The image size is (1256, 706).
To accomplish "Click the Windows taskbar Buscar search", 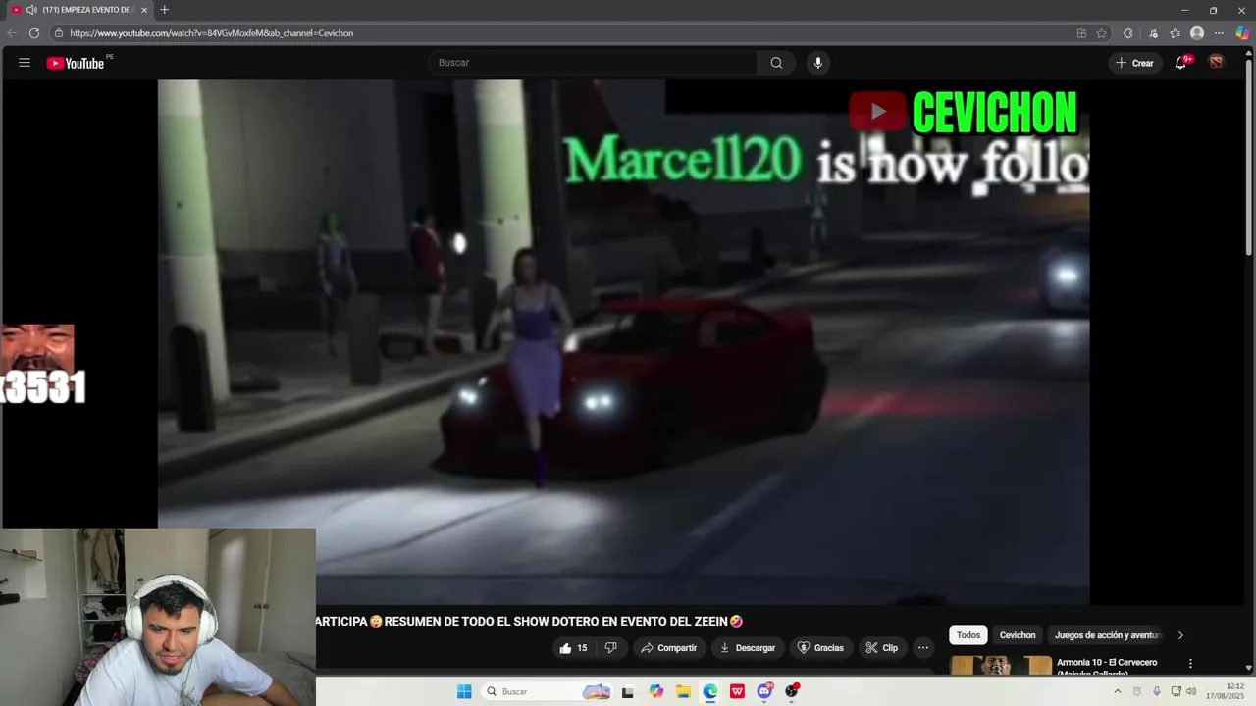I will tap(548, 691).
